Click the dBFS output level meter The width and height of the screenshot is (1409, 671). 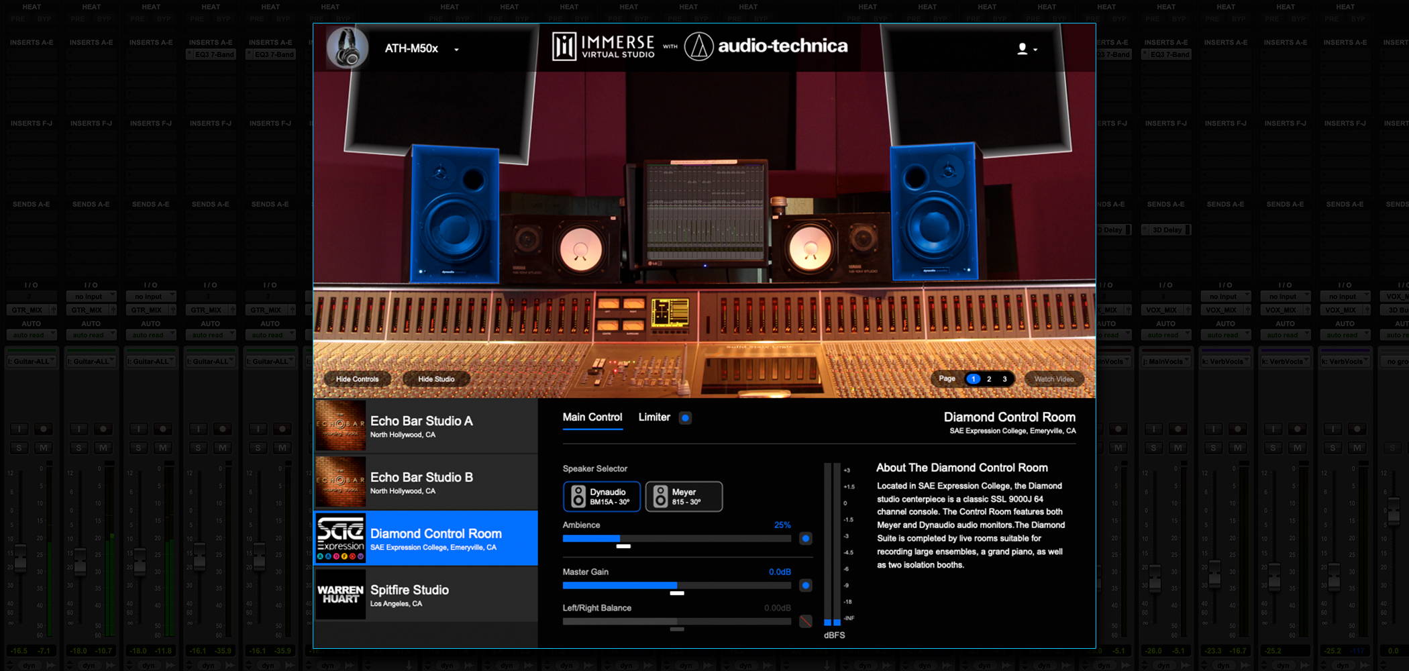832,544
